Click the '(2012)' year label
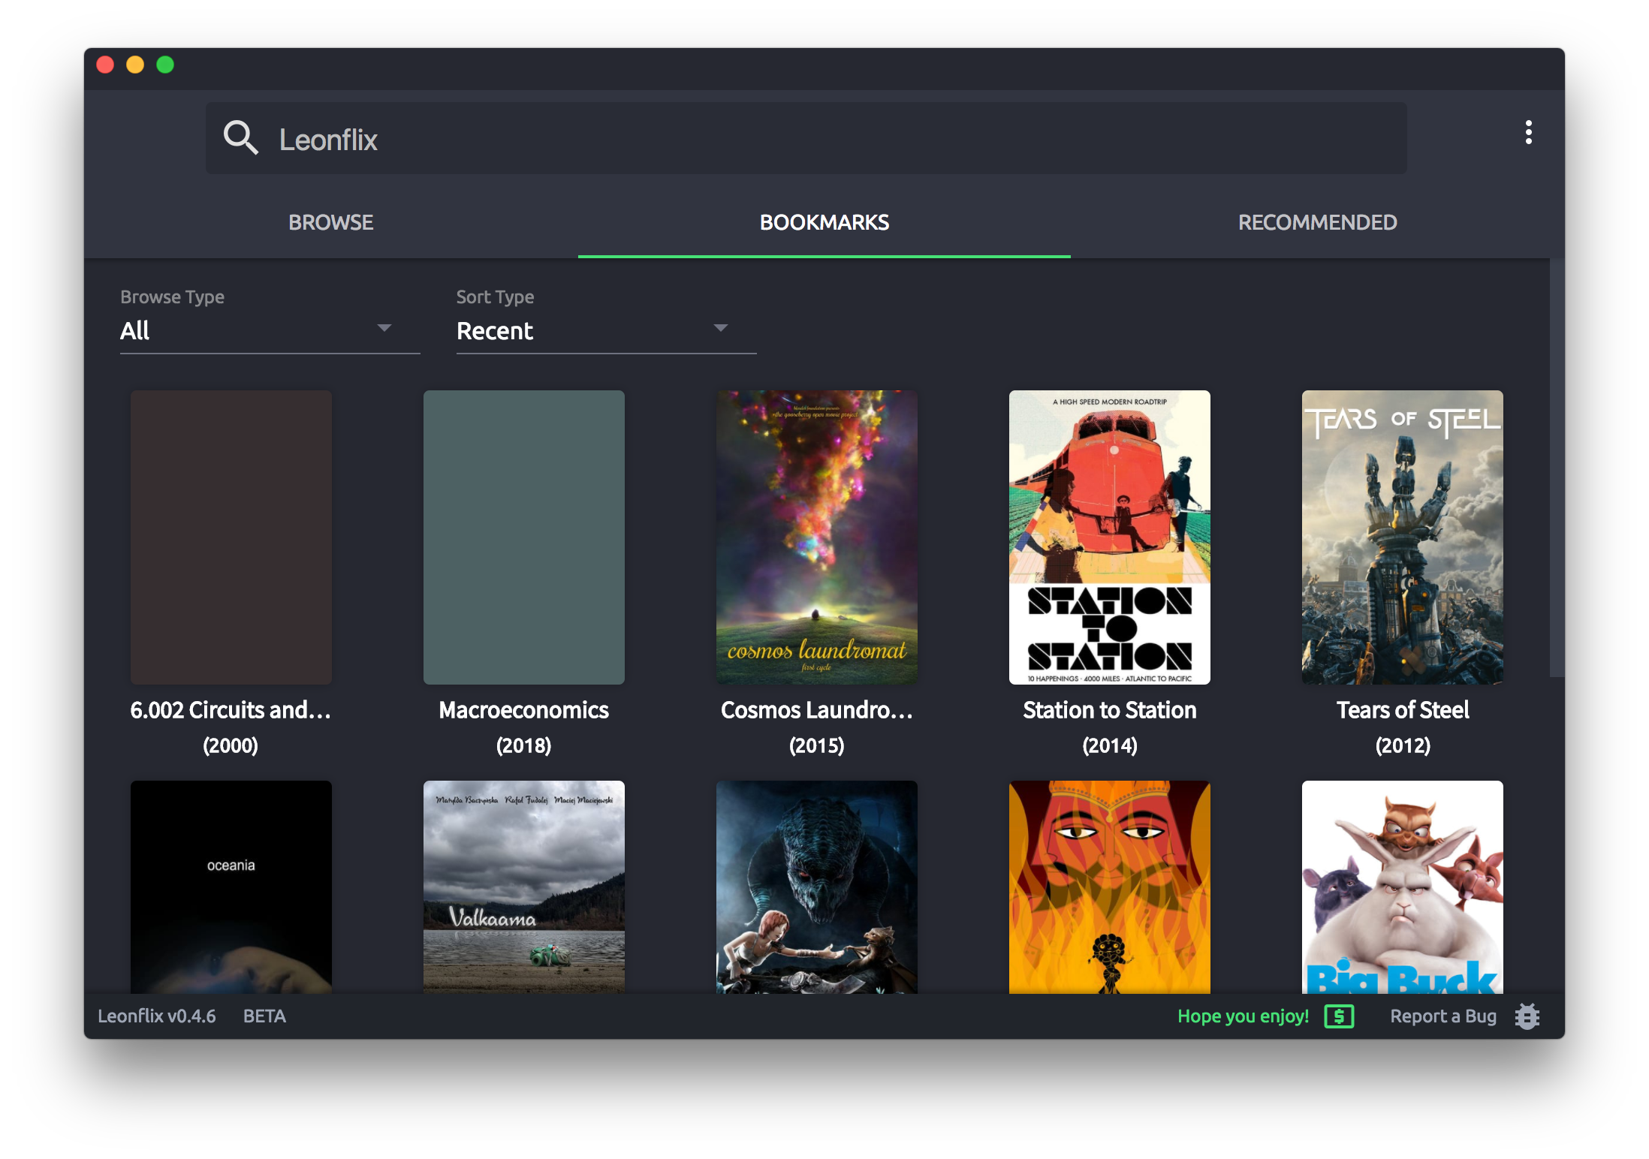The image size is (1649, 1159). tap(1403, 745)
